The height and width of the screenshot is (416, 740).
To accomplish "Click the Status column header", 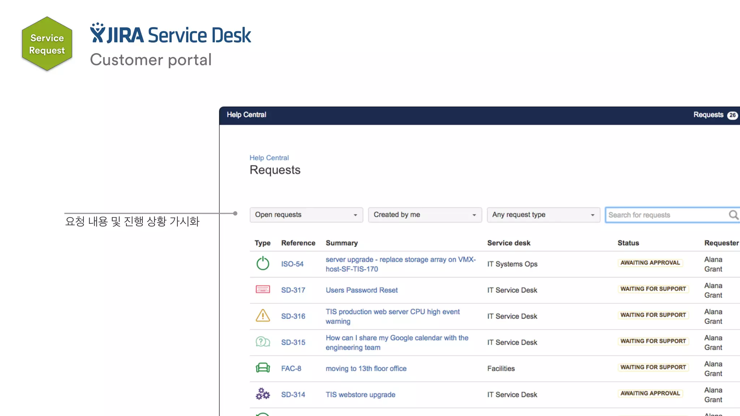I will point(628,243).
